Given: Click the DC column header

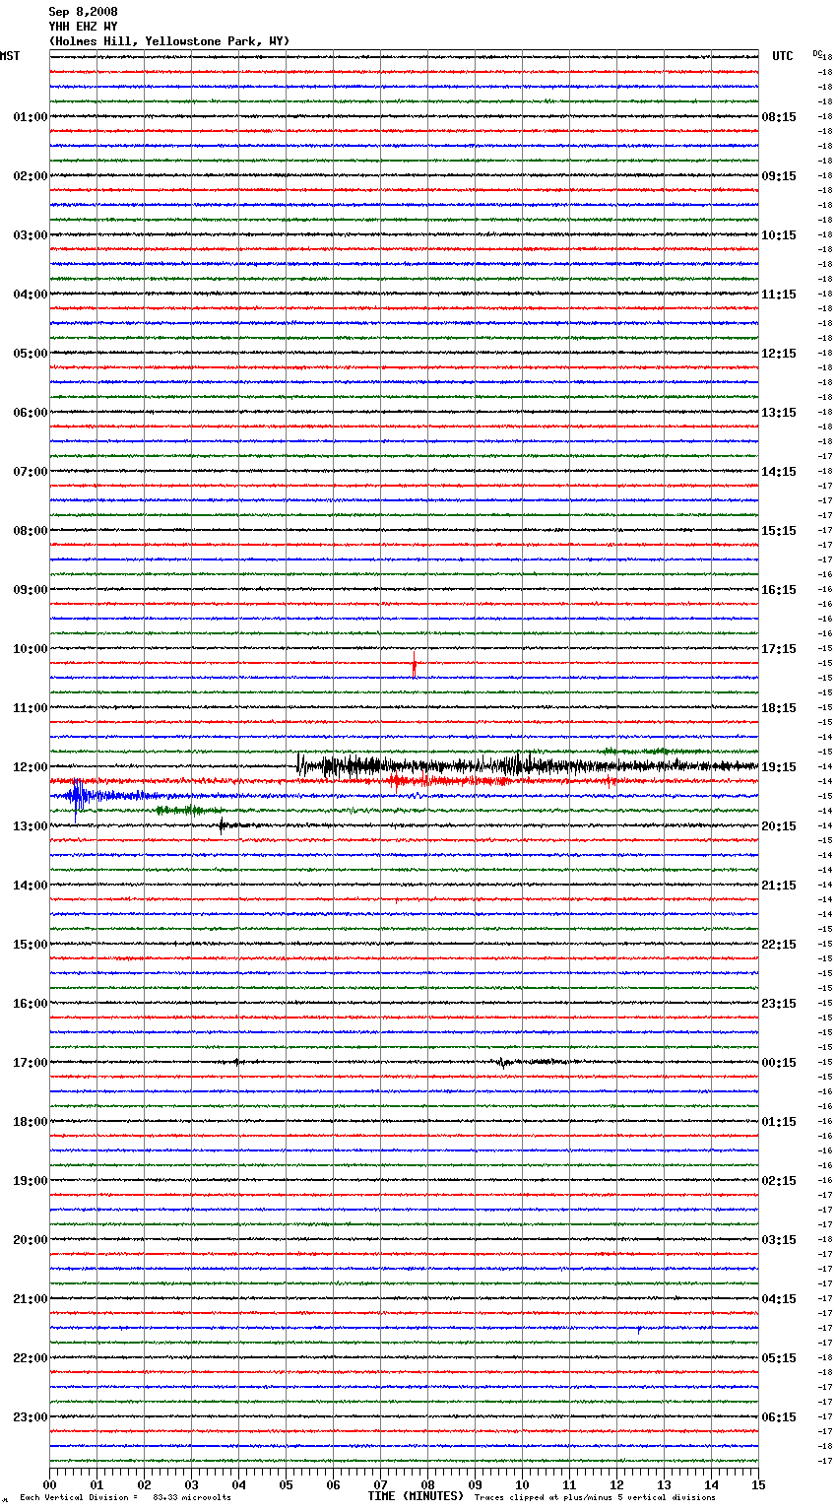Looking at the screenshot, I should click(817, 53).
